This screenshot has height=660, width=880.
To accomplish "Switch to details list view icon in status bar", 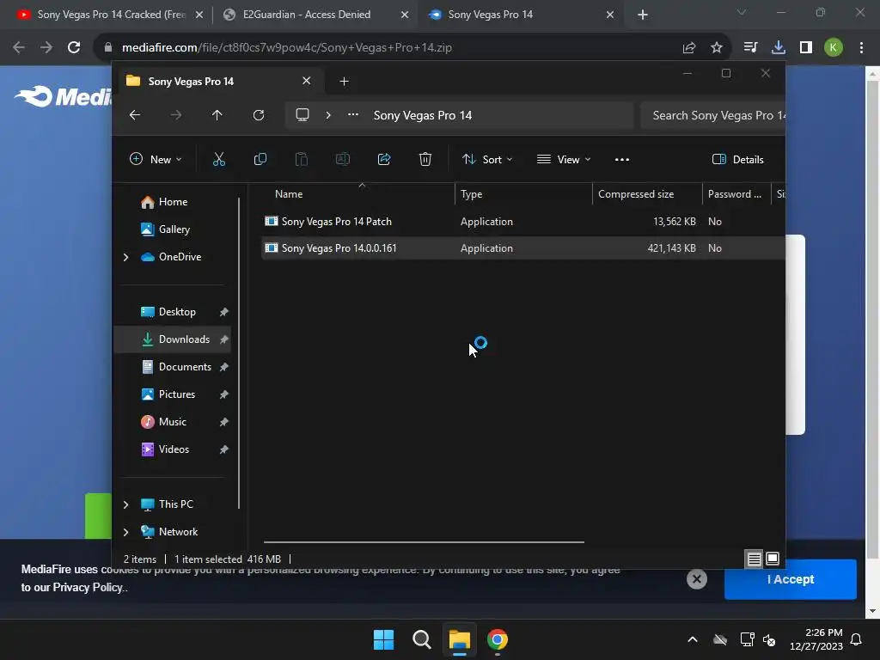I will pos(754,559).
